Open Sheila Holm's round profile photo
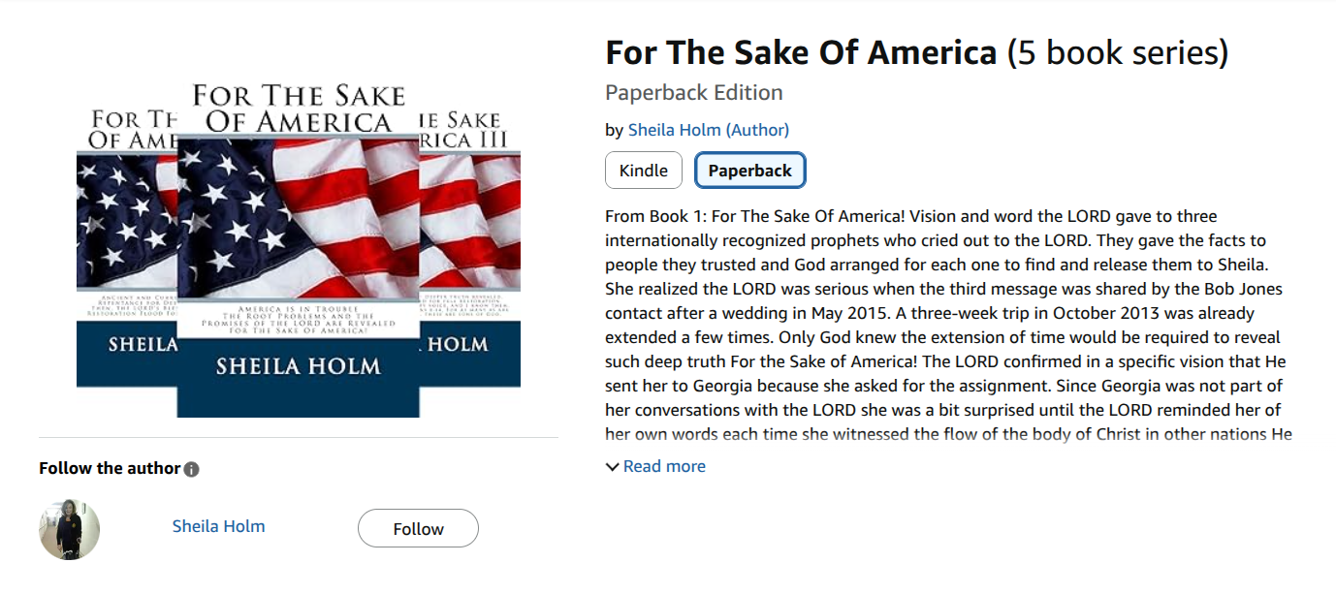The width and height of the screenshot is (1336, 594). 69,529
